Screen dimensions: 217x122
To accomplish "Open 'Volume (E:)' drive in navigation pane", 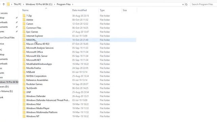I will (6, 91).
